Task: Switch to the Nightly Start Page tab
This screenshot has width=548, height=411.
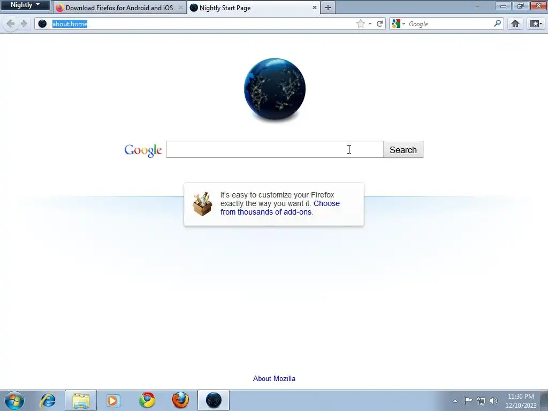Action: coord(254,7)
